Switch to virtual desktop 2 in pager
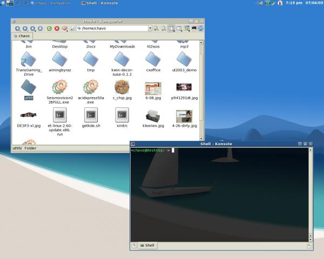 (18, 3)
